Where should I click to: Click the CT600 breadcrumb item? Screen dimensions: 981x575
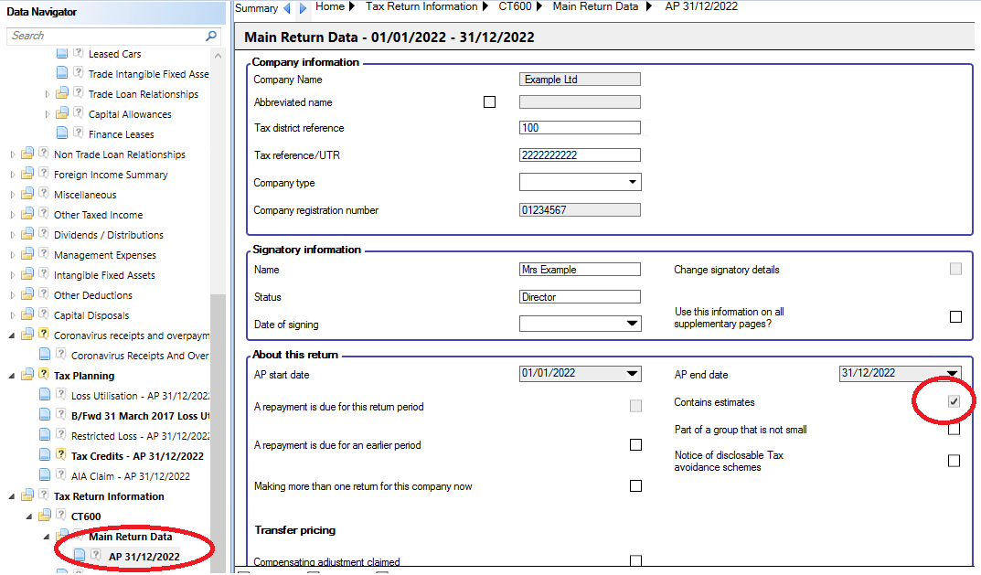(515, 7)
